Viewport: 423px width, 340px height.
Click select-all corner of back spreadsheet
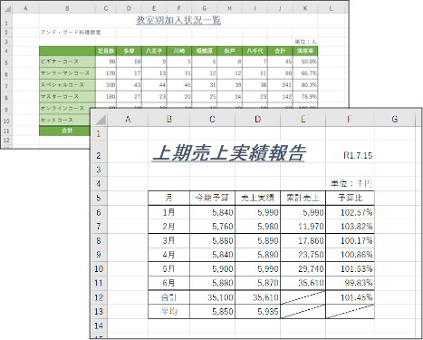6,8
